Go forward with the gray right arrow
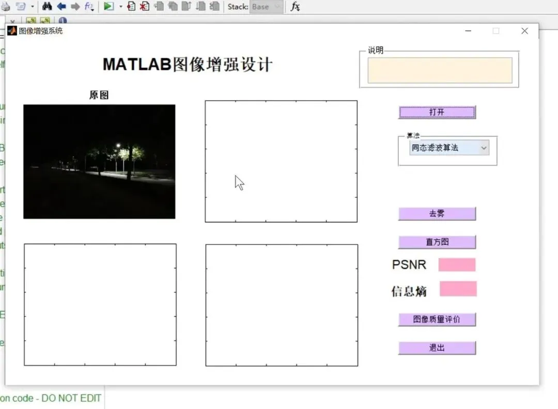The height and width of the screenshot is (409, 558). click(75, 6)
